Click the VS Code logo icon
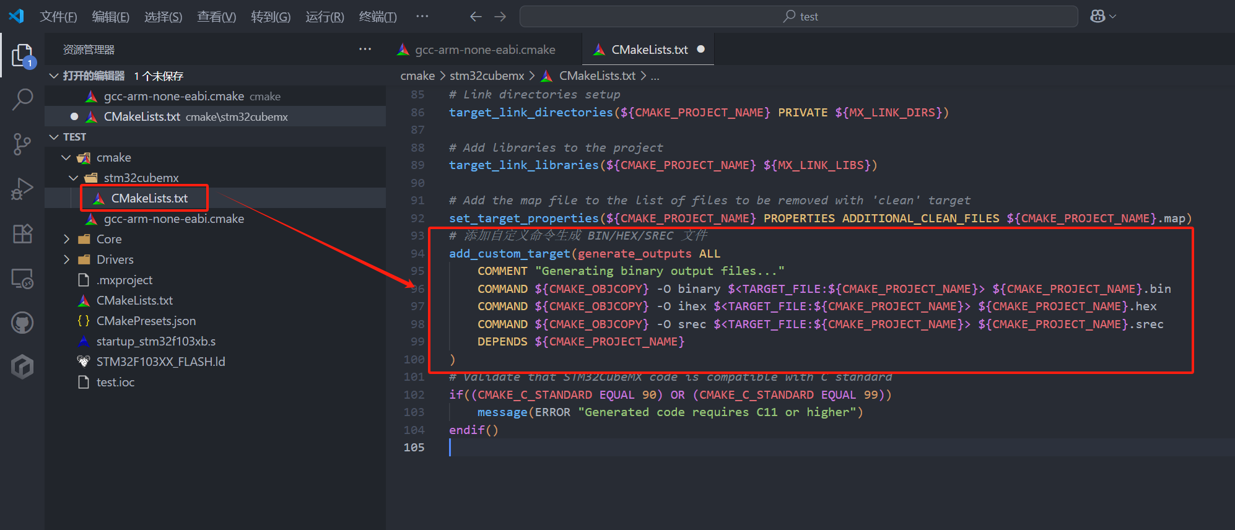This screenshot has height=530, width=1235. (x=16, y=16)
